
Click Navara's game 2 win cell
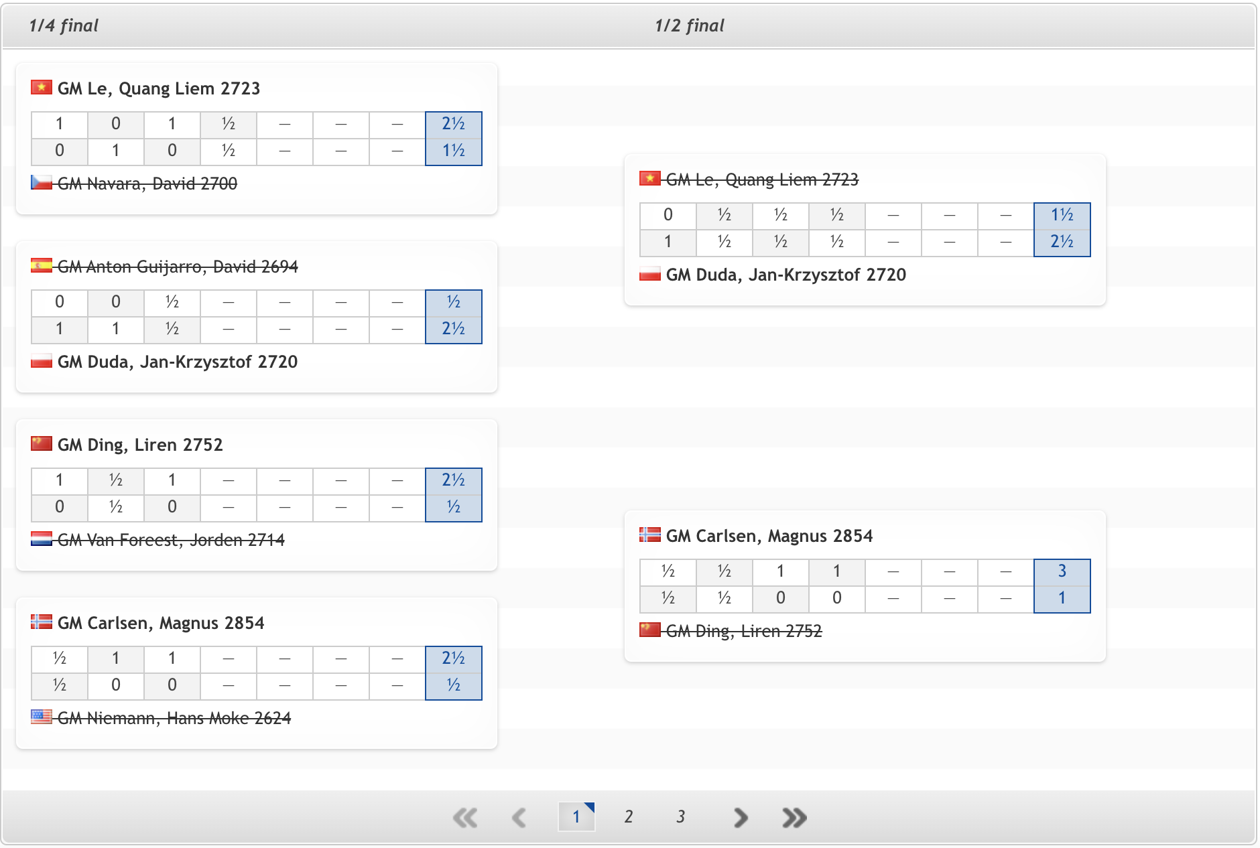(116, 151)
